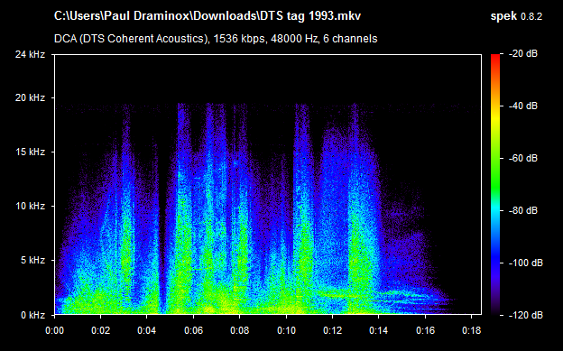The width and height of the screenshot is (563, 351).
Task: Click the 20 kHz frequency axis label
Action: [30, 97]
